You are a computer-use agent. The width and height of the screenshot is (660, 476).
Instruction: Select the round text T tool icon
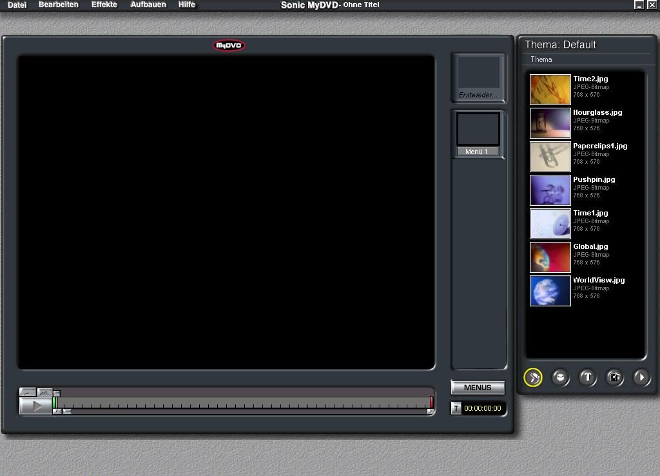[588, 377]
